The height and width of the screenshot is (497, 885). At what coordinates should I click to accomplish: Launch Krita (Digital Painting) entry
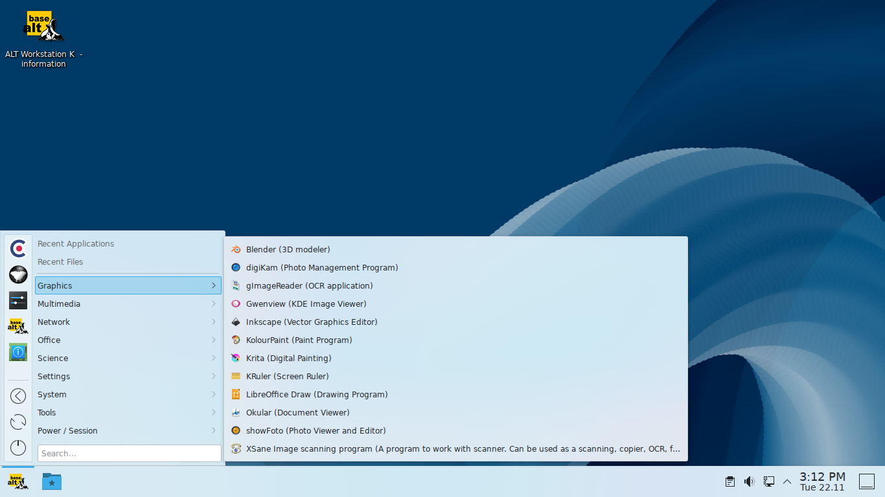pyautogui.click(x=456, y=358)
